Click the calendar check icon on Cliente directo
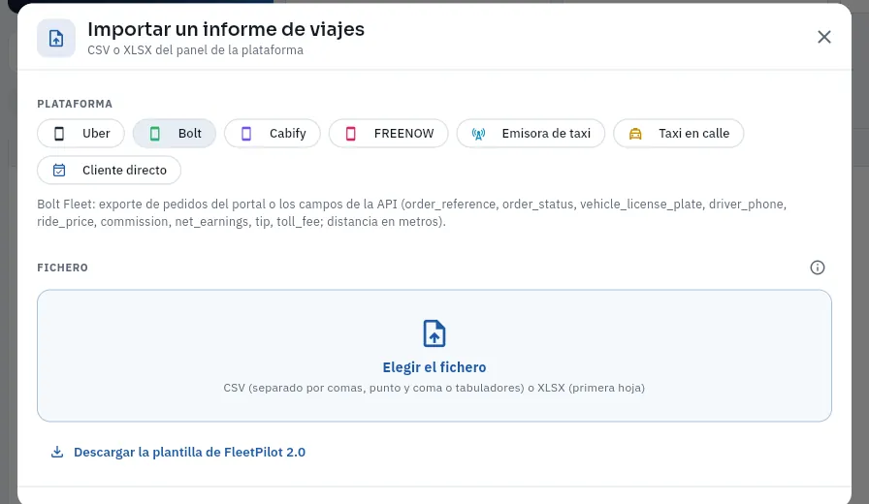The height and width of the screenshot is (504, 869). 59,170
